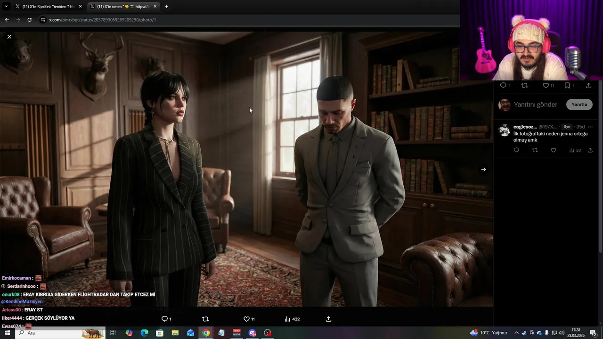The height and width of the screenshot is (339, 603).
Task: Go back in the browser
Action: tap(7, 20)
